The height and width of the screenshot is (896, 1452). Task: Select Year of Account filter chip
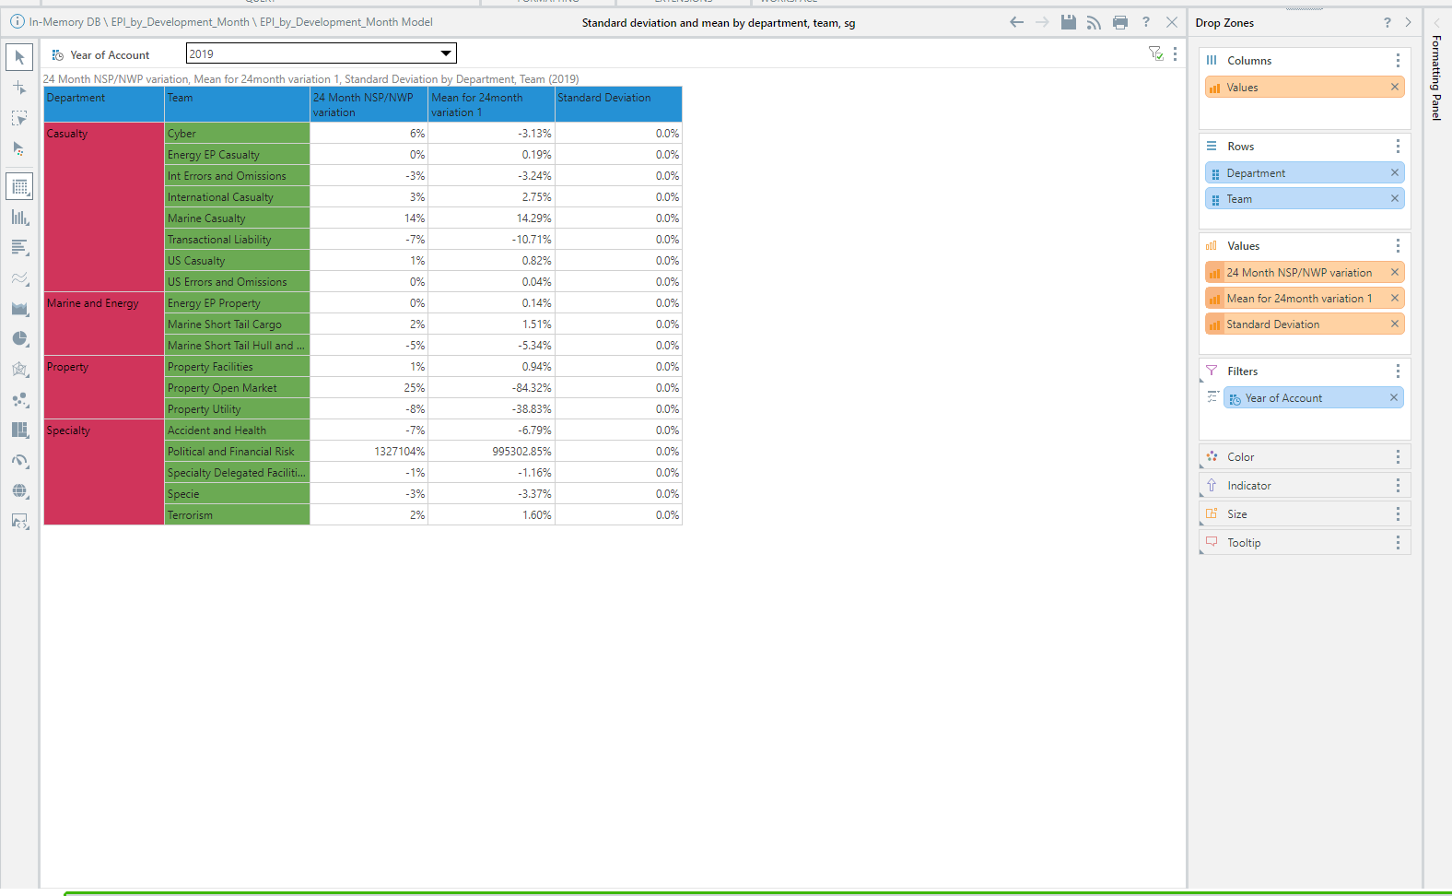1314,397
